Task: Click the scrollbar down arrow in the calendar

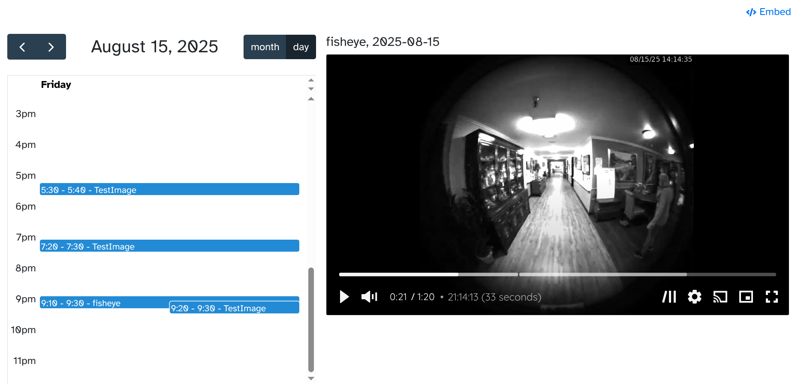Action: tap(310, 379)
